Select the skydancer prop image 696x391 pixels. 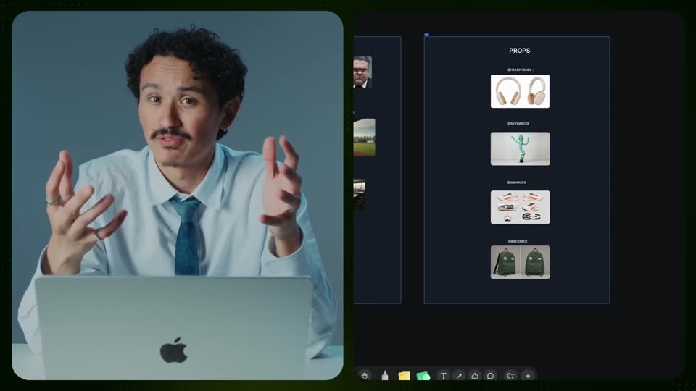click(520, 149)
